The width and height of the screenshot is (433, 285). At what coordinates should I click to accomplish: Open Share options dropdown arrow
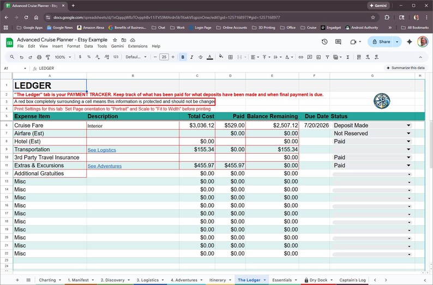[397, 41]
